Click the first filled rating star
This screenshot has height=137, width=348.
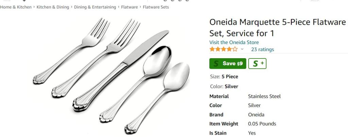coord(212,49)
